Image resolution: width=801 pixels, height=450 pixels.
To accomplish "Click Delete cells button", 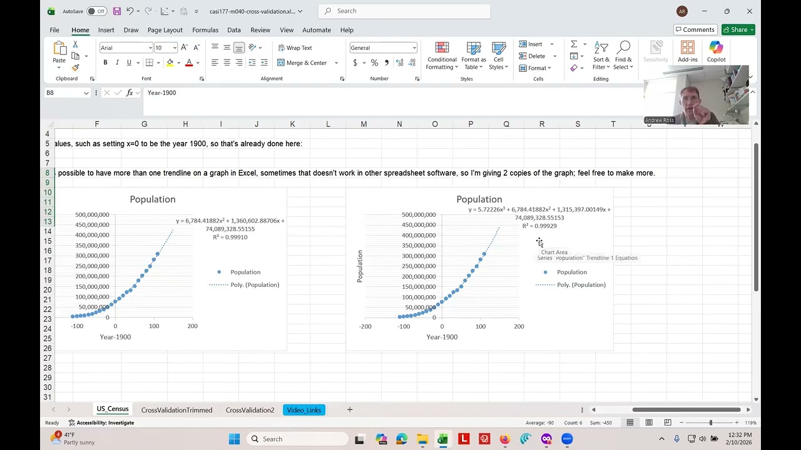I will pyautogui.click(x=532, y=56).
